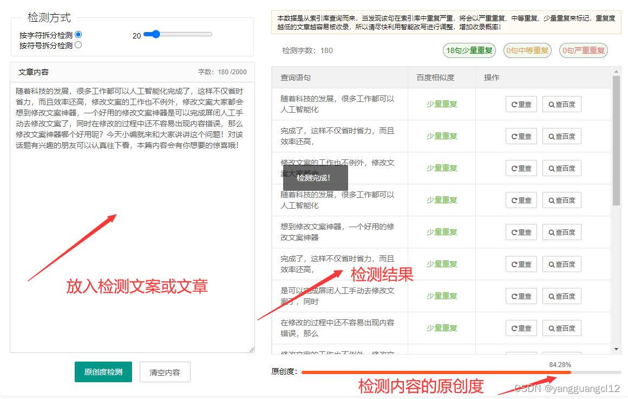Click 重查 for 想到修改文案神器 row
This screenshot has width=628, height=399.
tap(521, 232)
